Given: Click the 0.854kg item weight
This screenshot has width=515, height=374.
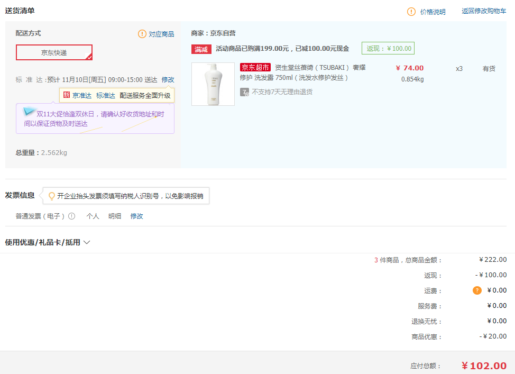Looking at the screenshot, I should (x=412, y=79).
